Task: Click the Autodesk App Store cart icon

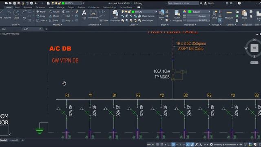Action: [227, 3]
